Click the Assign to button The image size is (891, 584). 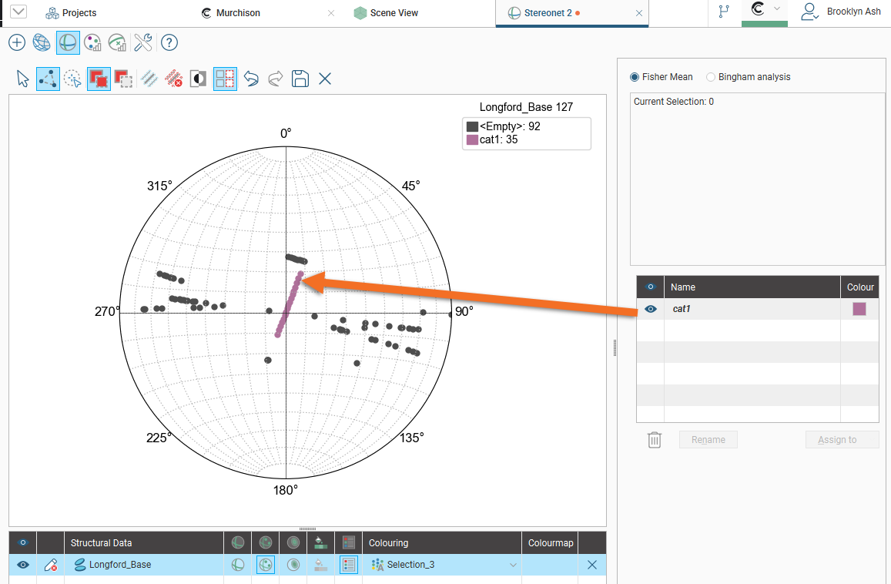pos(842,440)
